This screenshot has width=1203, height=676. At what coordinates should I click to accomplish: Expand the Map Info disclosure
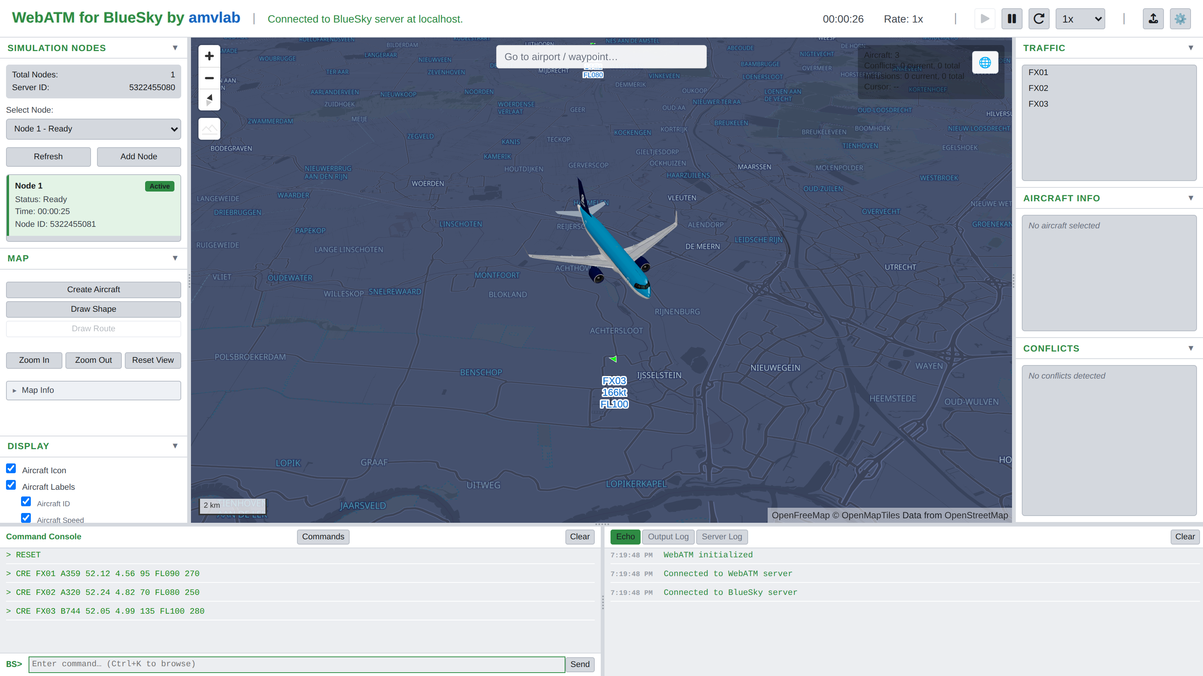[93, 390]
